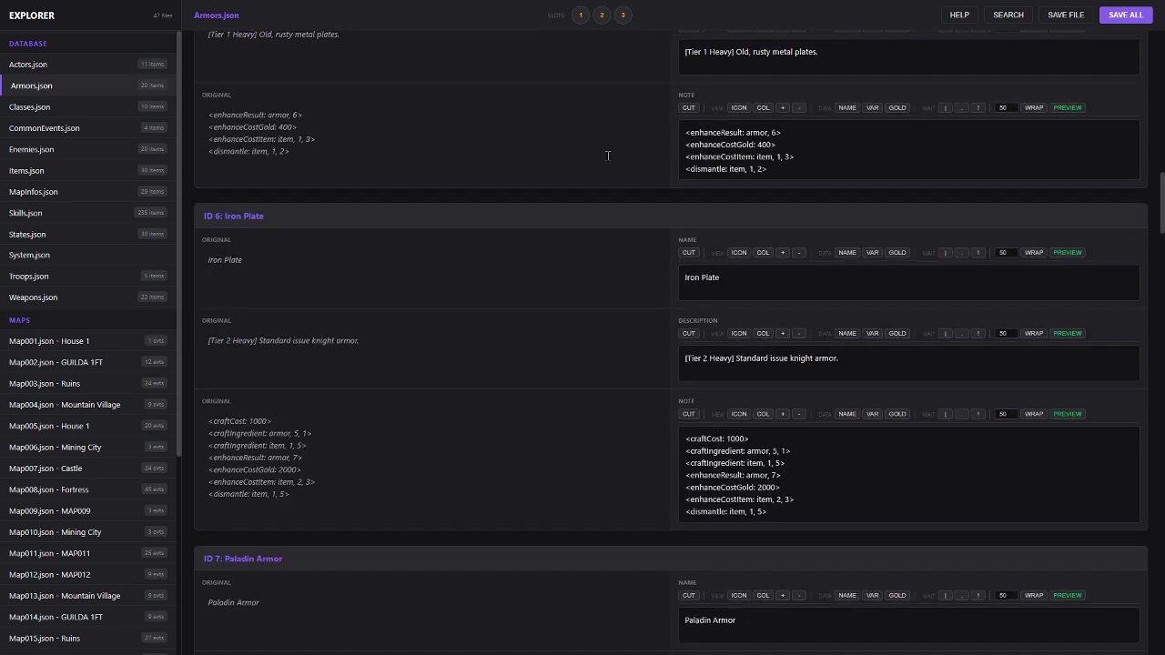The image size is (1165, 655).
Task: Select System.json in the database list
Action: pos(87,255)
